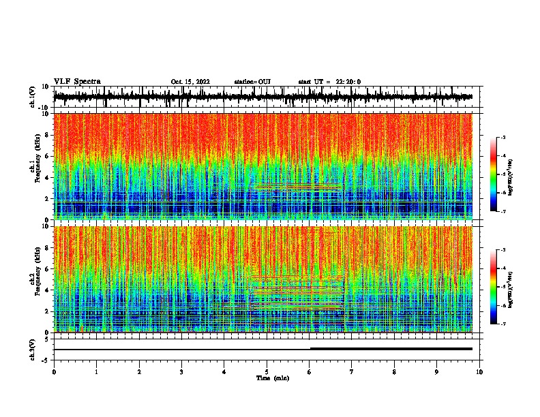Screen dimensions: 540x417
Task: Click the '7' tick on the time axis
Action: [x=352, y=372]
